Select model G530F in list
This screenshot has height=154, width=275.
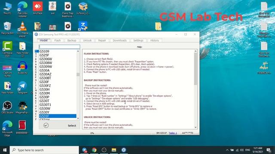pos(58,82)
